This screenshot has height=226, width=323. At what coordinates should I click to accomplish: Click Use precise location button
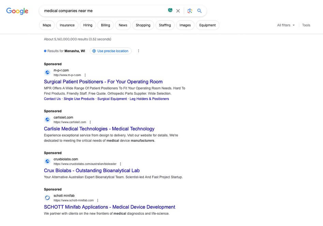(111, 51)
